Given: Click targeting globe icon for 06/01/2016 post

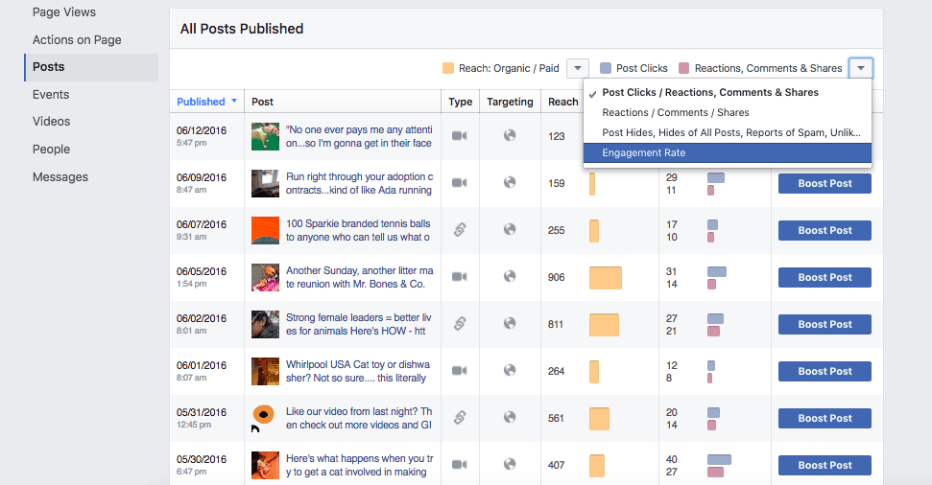Looking at the screenshot, I should [510, 371].
